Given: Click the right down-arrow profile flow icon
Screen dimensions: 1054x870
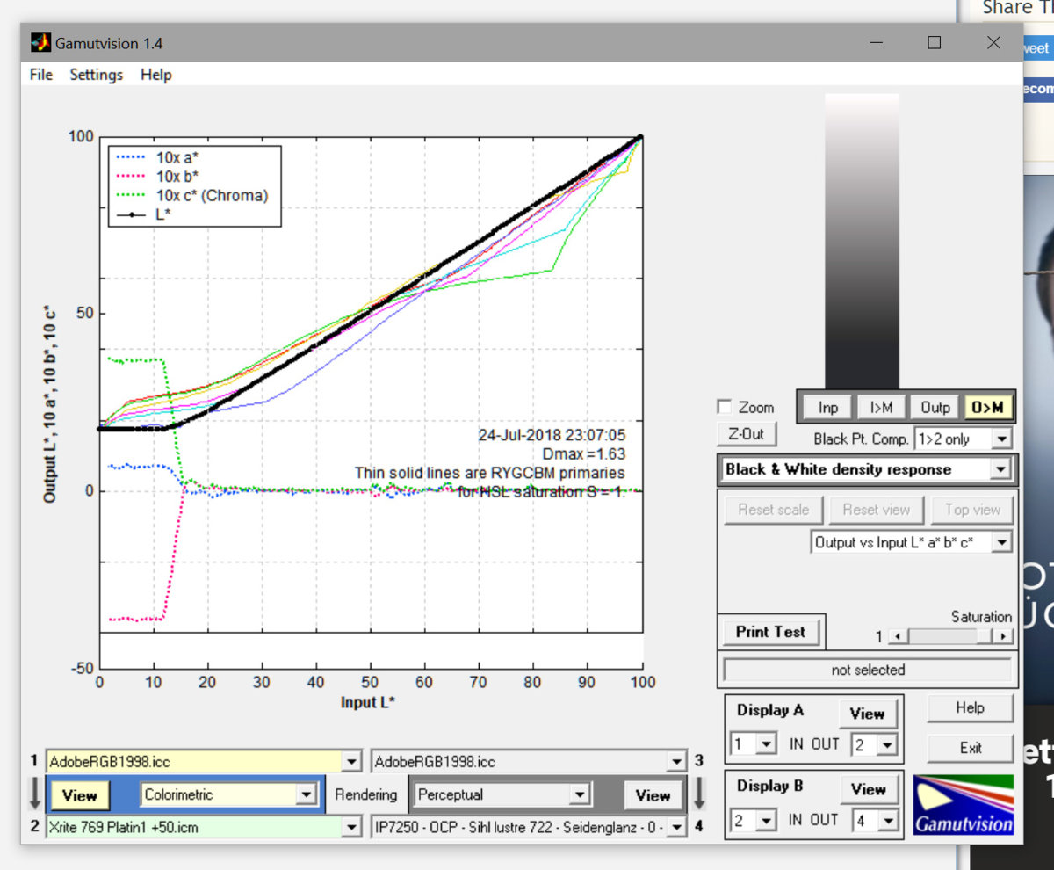Looking at the screenshot, I should click(x=699, y=794).
